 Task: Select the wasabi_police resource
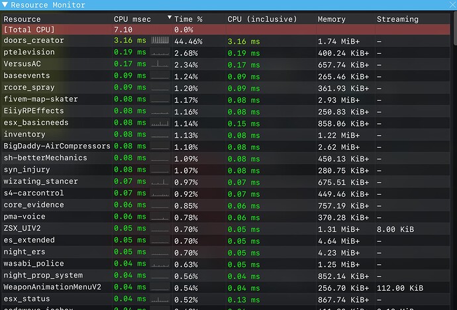(34, 264)
